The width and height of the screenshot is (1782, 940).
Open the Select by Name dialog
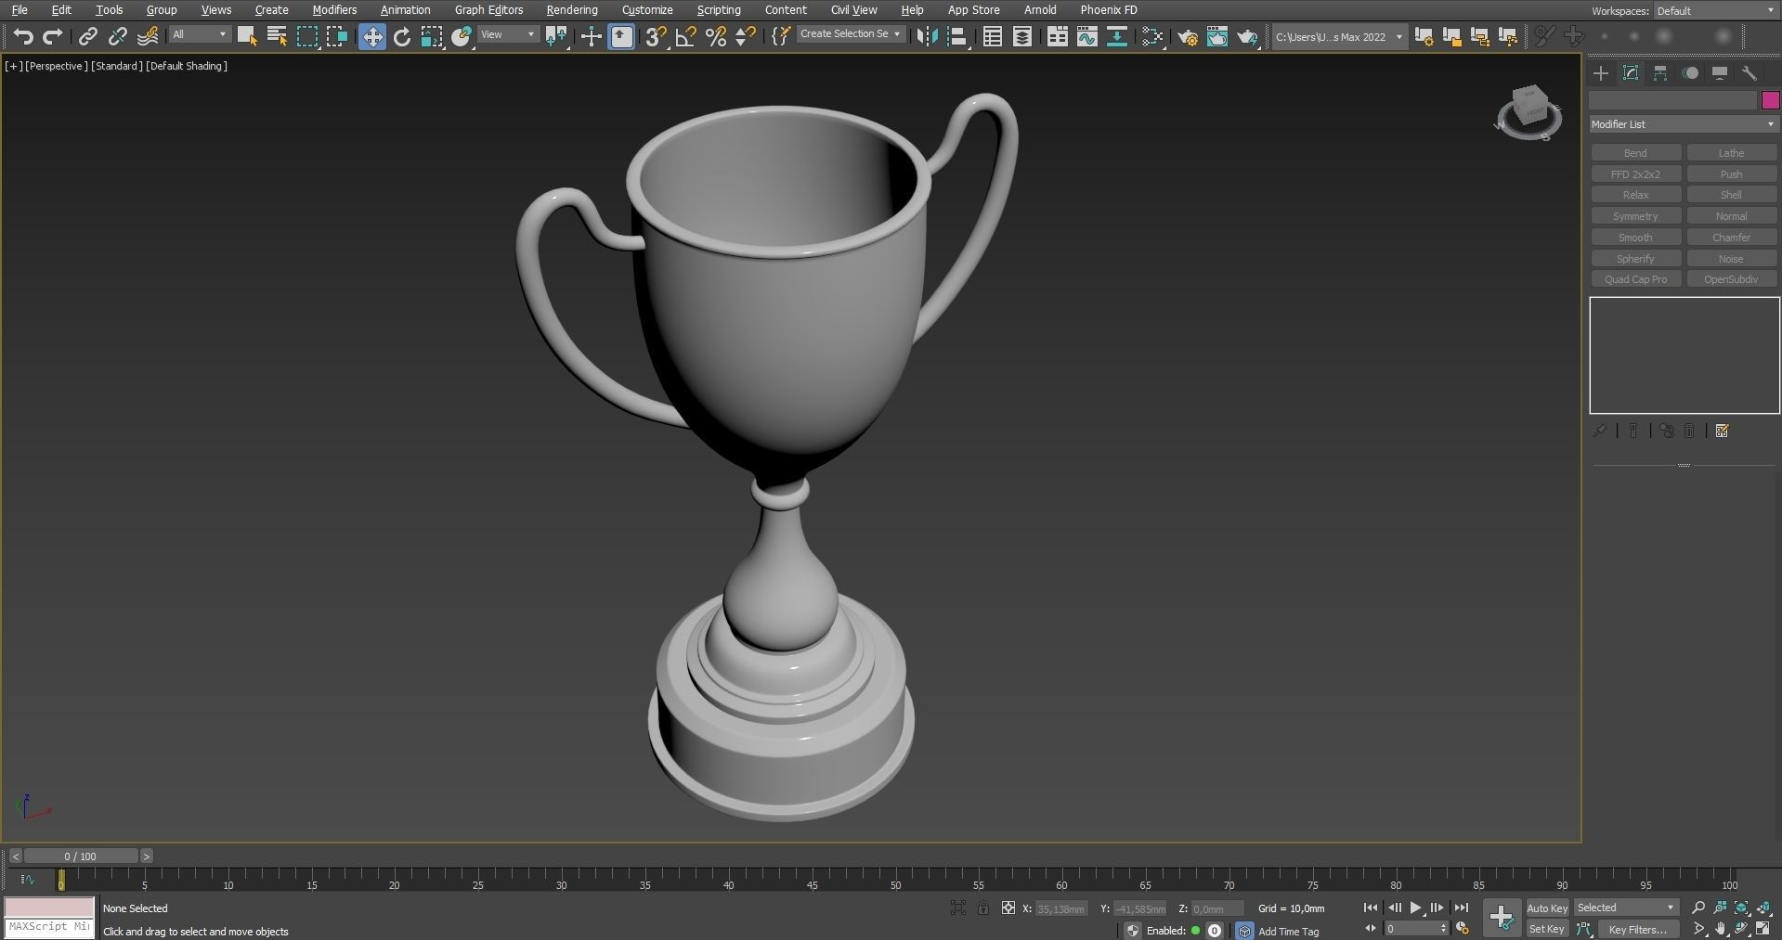coord(278,36)
